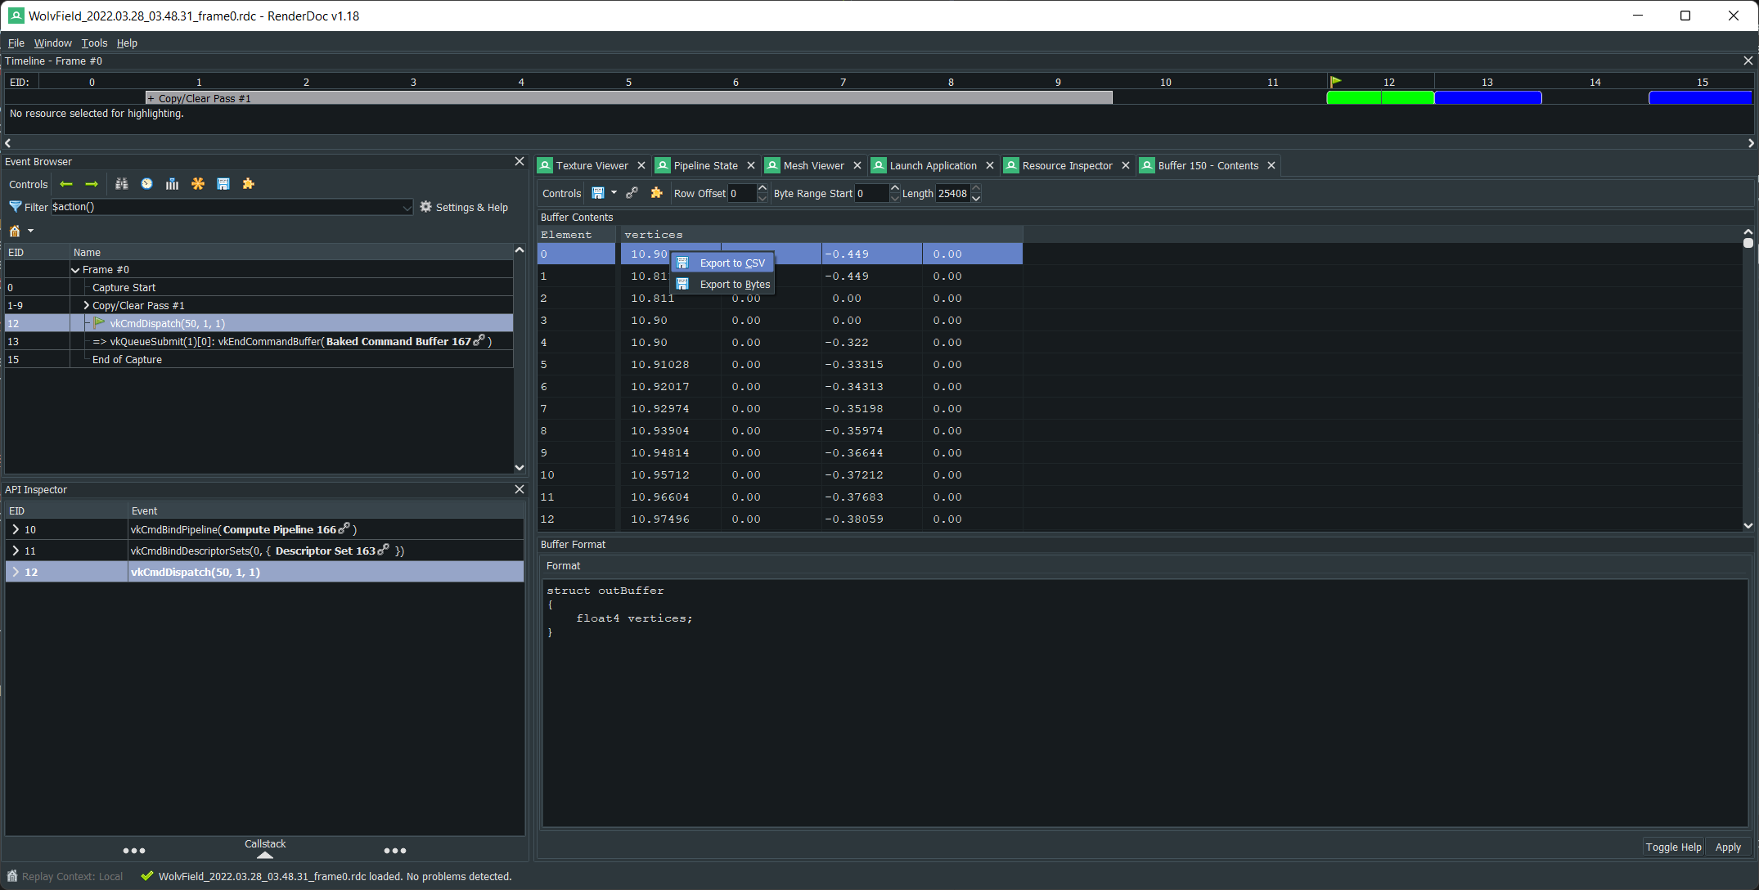Click the chain-link sync icon in buffer controls
Viewport: 1759px width, 890px height.
coord(632,193)
